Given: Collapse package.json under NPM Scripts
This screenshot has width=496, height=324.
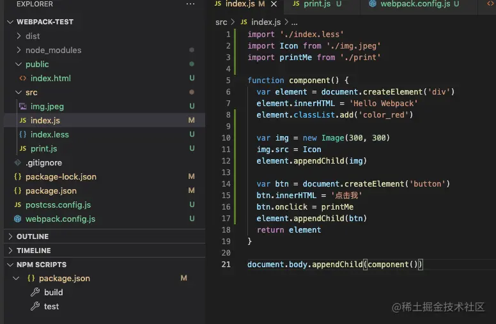Looking at the screenshot, I should coord(16,279).
